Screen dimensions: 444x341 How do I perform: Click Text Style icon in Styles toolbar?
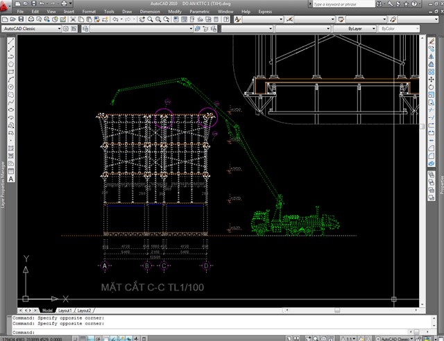pos(237,19)
